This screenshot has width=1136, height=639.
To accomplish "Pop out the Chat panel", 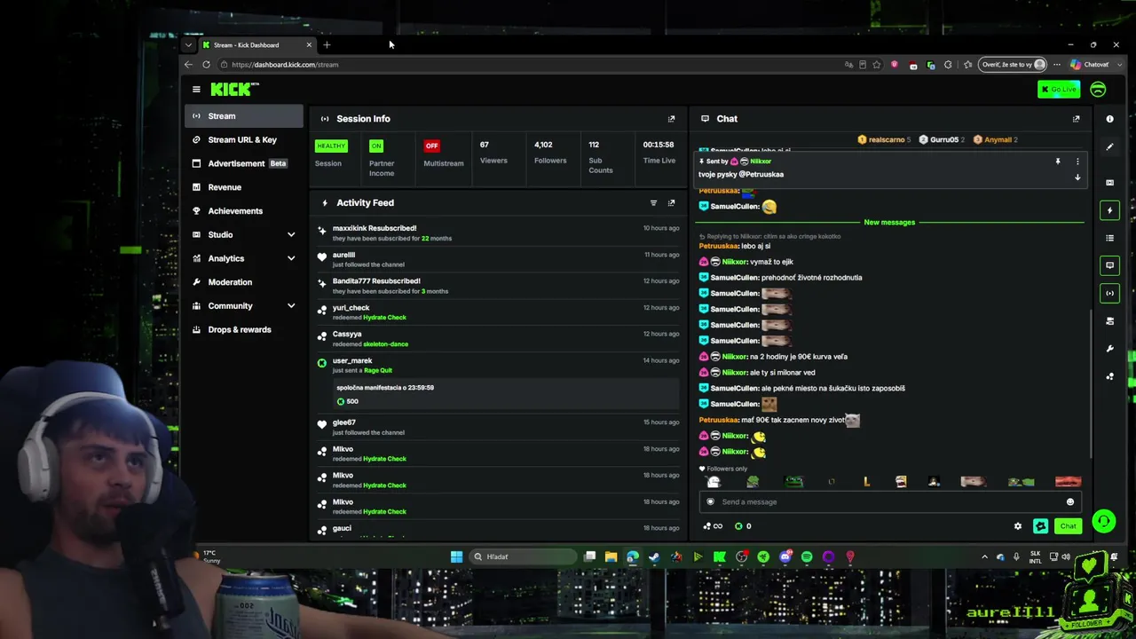I will (1076, 119).
